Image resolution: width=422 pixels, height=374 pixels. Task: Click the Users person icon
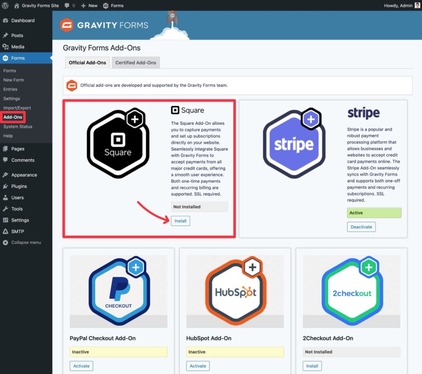click(5, 197)
